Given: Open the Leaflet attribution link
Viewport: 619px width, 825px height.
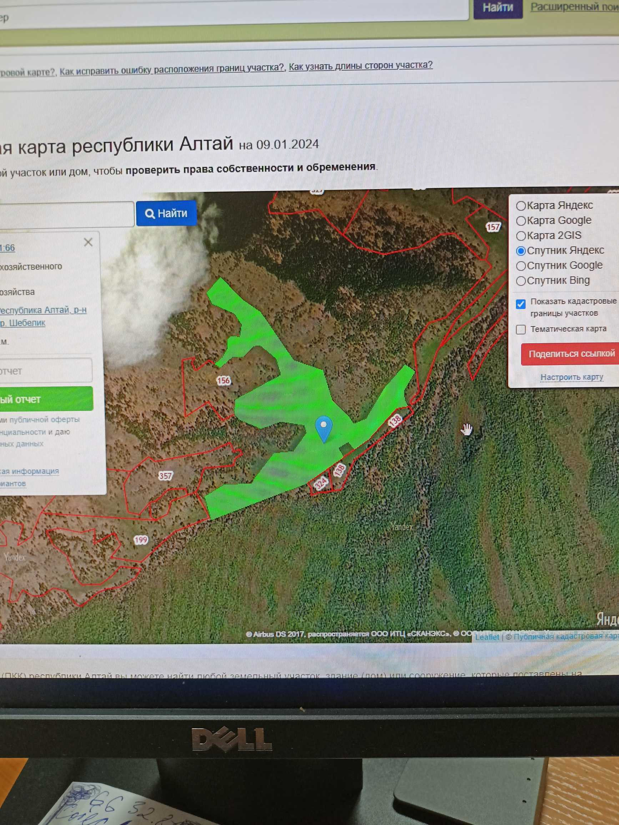Looking at the screenshot, I should (487, 637).
